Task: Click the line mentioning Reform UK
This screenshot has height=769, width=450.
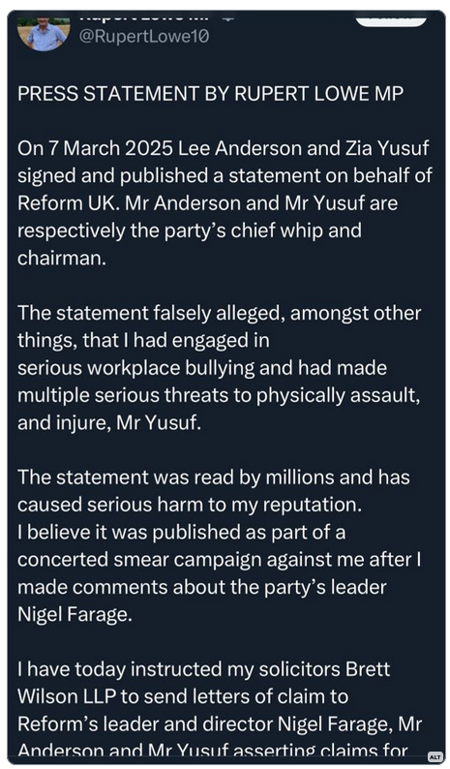Action: click(x=207, y=203)
